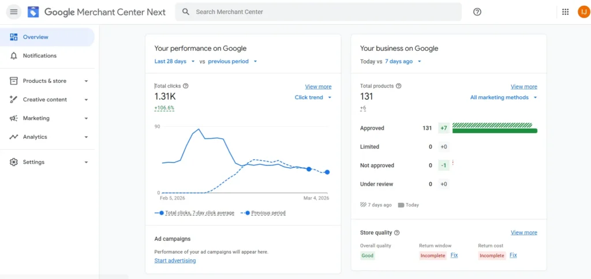Click View more for Total clicks
The width and height of the screenshot is (591, 279).
pos(318,86)
